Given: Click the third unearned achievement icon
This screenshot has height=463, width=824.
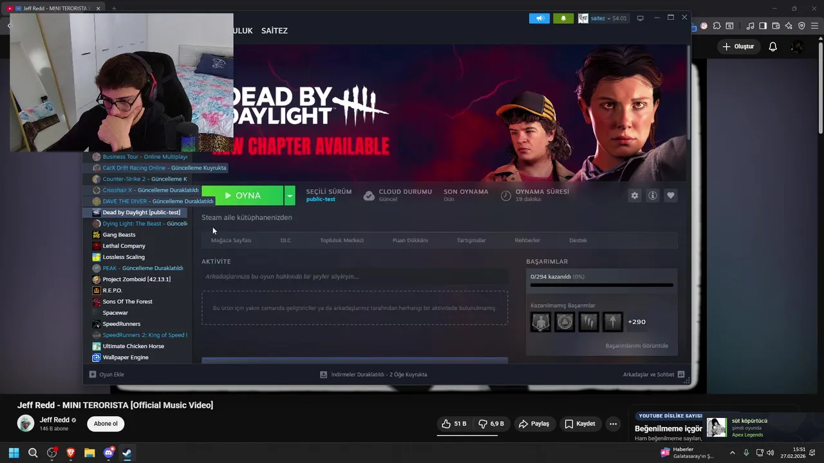Looking at the screenshot, I should (588, 322).
